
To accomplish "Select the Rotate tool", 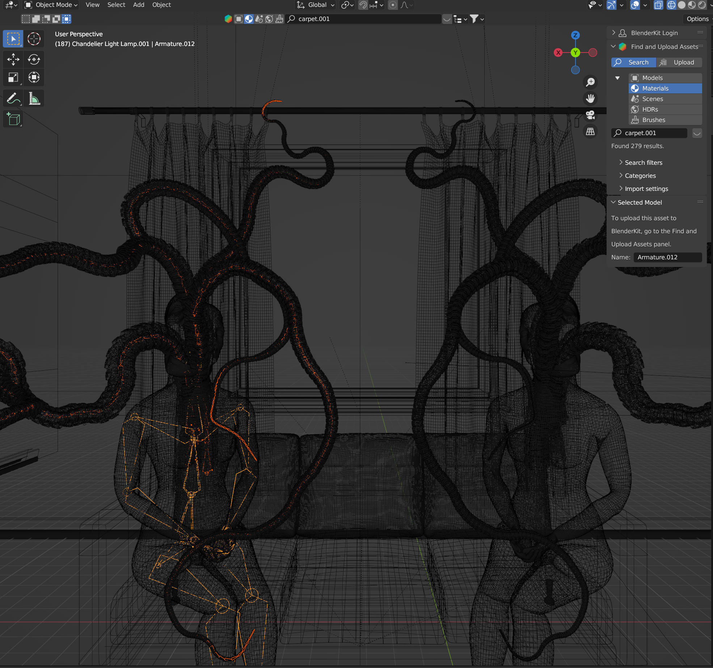I will tap(34, 59).
